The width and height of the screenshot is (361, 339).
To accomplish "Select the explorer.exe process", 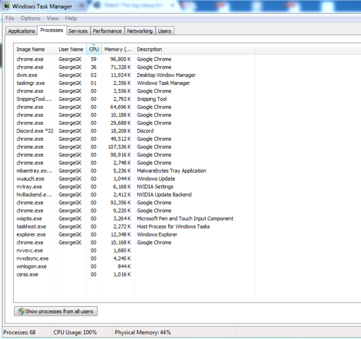I will [x=135, y=234].
